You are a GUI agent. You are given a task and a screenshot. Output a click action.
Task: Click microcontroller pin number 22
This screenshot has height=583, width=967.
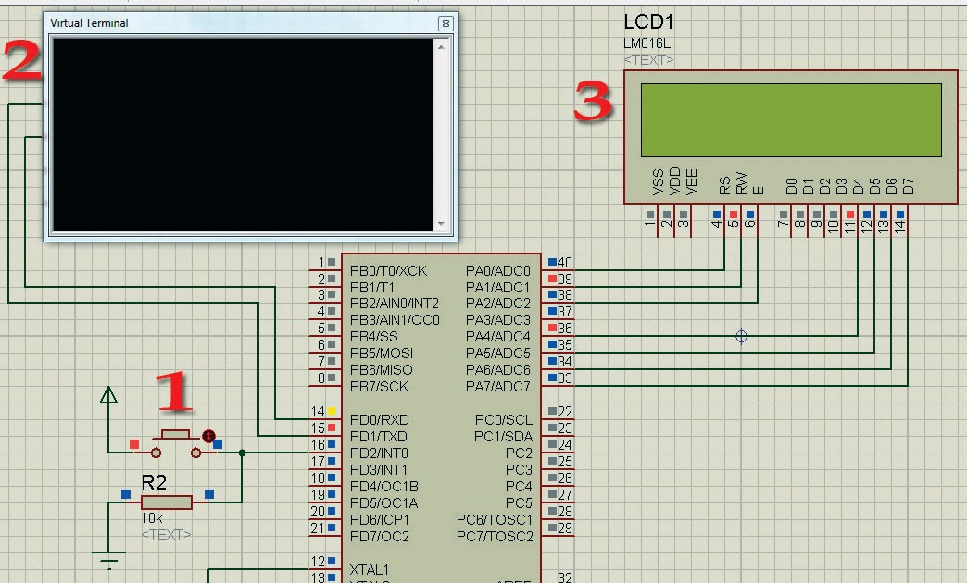coord(565,413)
